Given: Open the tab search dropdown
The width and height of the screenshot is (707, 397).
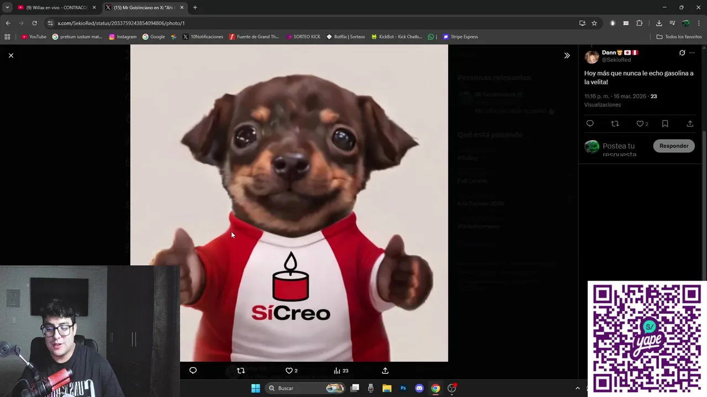Looking at the screenshot, I should click(7, 8).
